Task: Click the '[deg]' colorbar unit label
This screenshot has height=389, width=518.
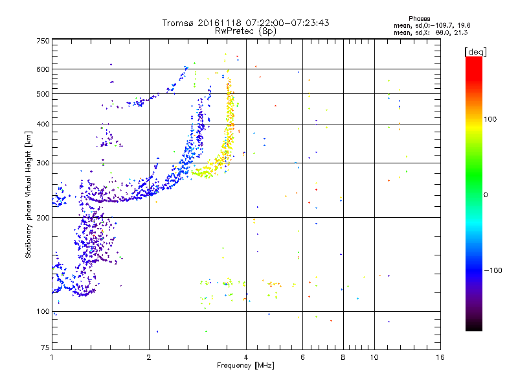Action: (x=475, y=52)
